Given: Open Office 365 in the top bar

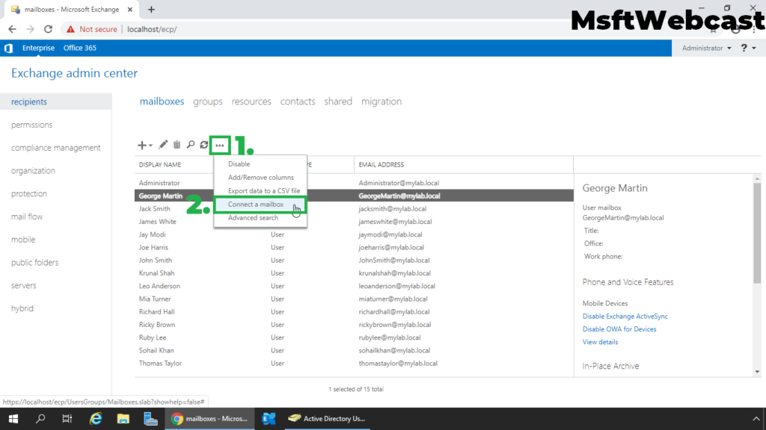Looking at the screenshot, I should 79,48.
